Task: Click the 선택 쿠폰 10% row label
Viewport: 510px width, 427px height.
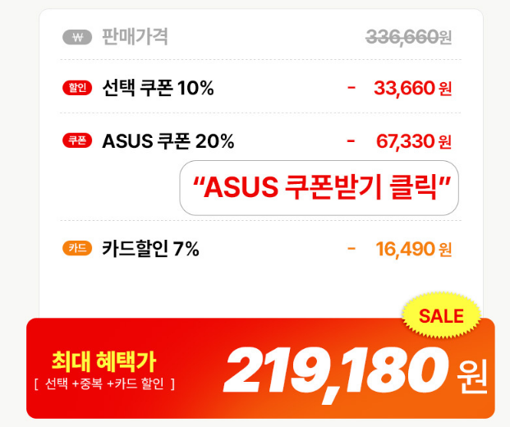Action: pos(158,88)
